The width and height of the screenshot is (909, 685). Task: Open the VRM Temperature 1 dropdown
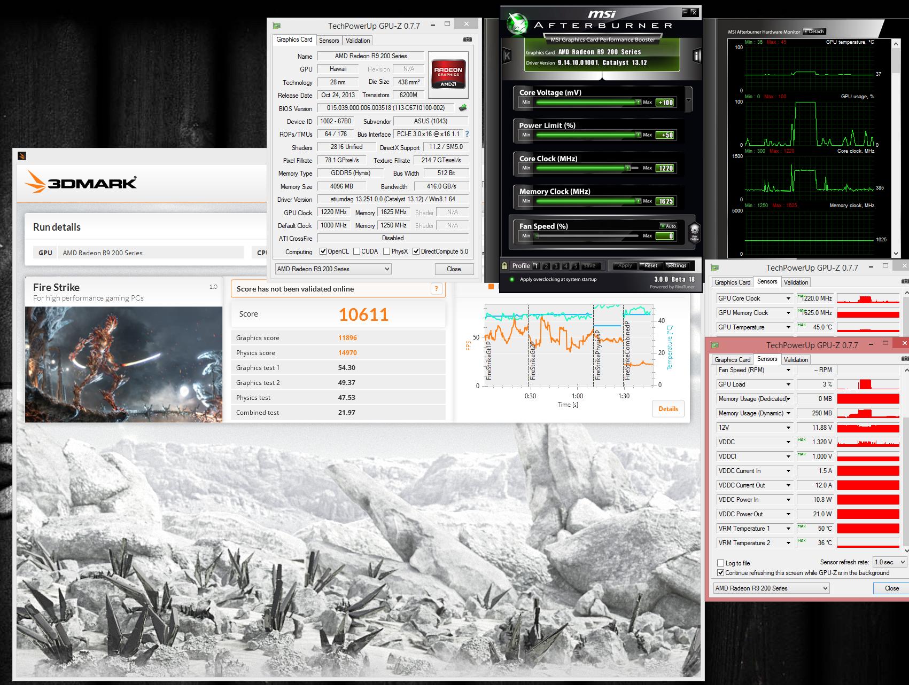(788, 529)
